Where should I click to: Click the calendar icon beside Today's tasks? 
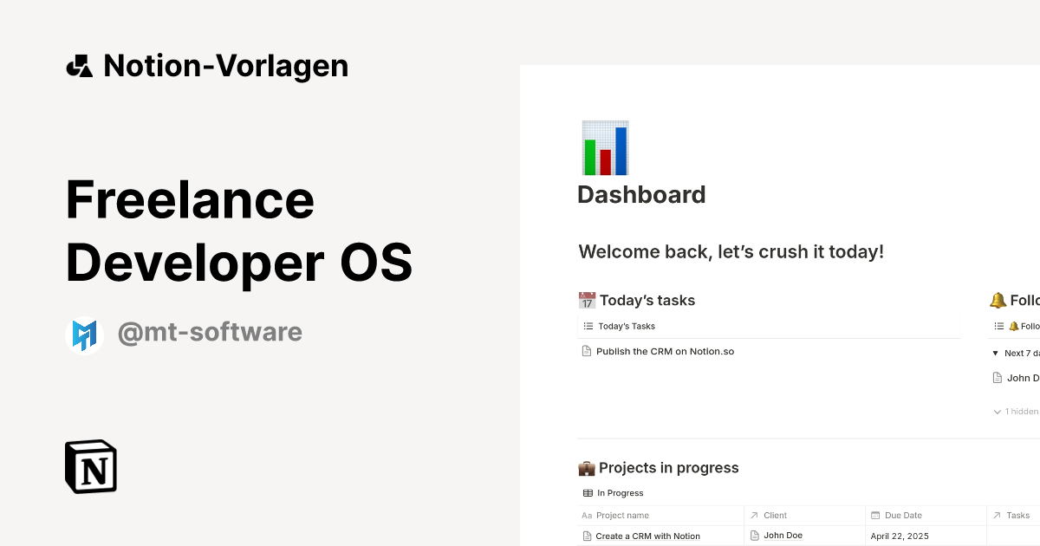pos(587,300)
